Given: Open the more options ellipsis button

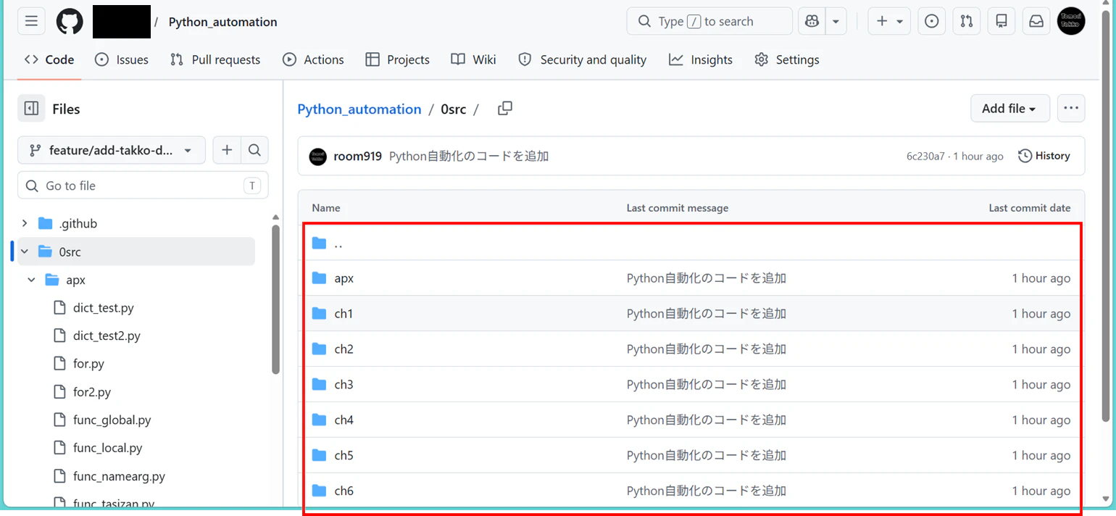Looking at the screenshot, I should pos(1071,109).
